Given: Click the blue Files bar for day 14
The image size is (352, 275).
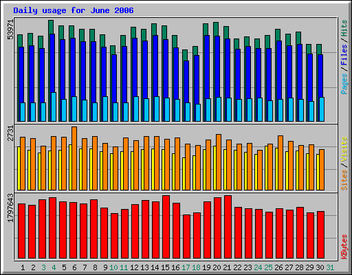Looking at the screenshot, I should [155, 66].
